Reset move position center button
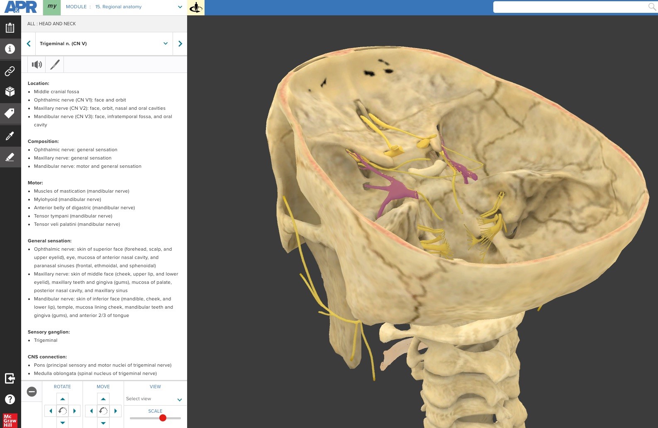Screen dimensions: 658x428 (x=103, y=411)
